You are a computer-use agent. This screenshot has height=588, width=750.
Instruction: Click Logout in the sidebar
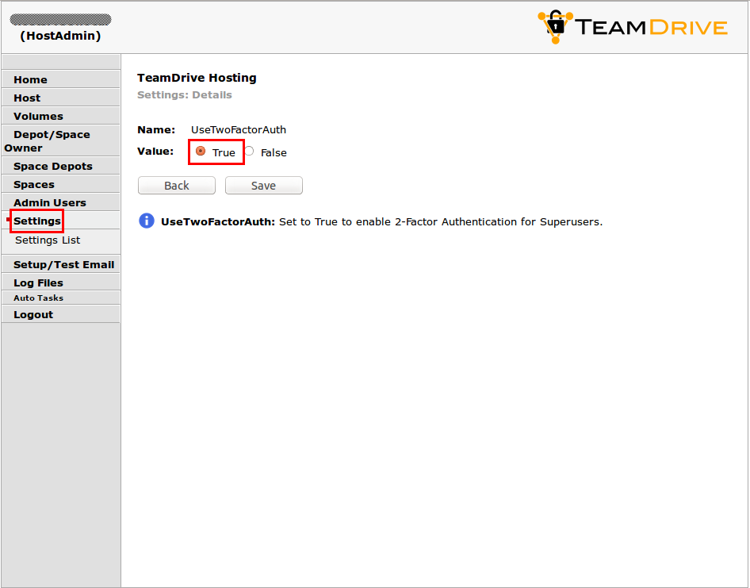(33, 314)
